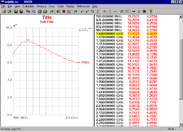Click the red horizontal scale icon

tap(115, 11)
